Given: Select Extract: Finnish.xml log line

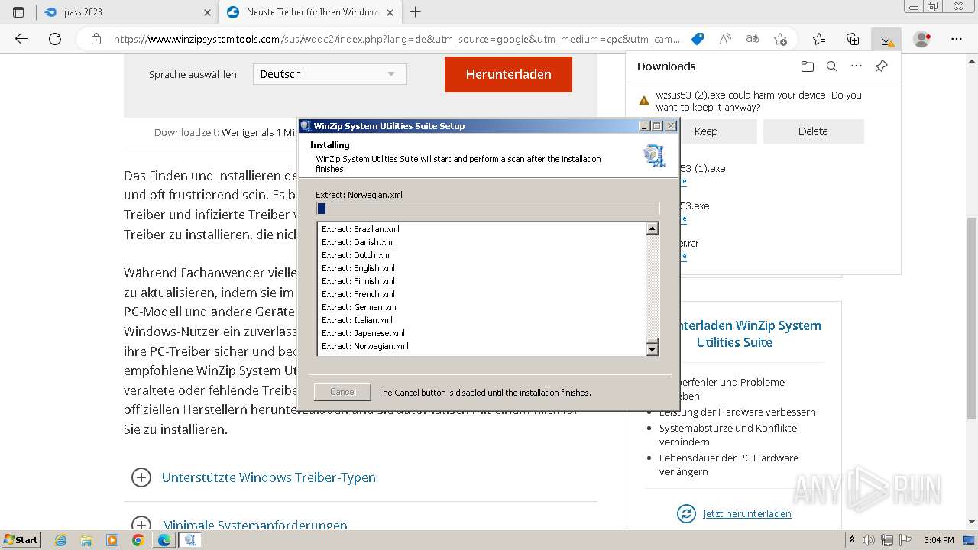Looking at the screenshot, I should point(358,281).
